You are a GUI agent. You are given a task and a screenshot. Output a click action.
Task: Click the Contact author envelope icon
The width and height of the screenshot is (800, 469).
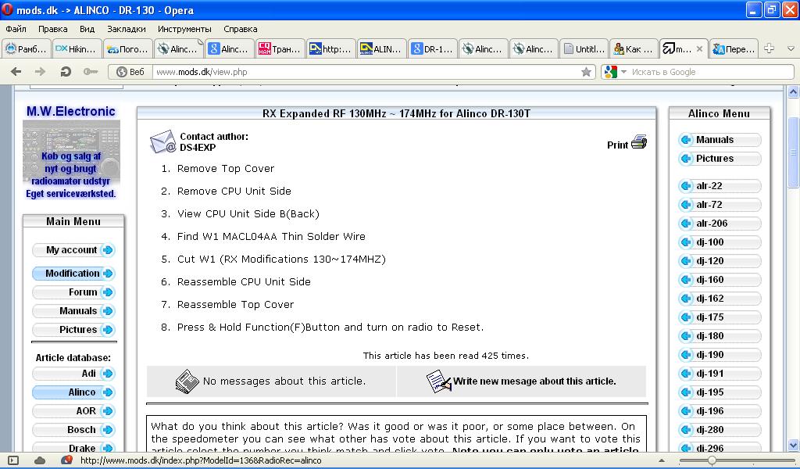point(162,142)
